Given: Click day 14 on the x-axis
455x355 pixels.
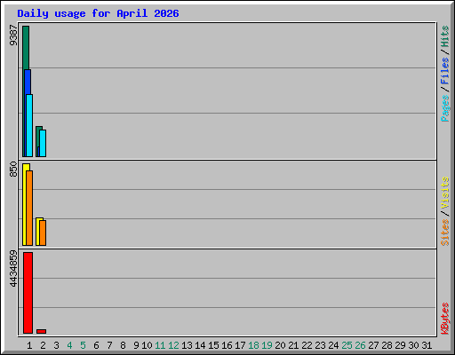Looking at the screenshot, I should [x=200, y=345].
